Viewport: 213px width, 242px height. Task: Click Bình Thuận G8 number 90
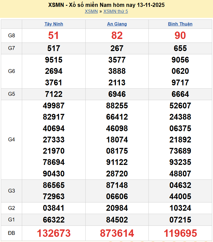pyautogui.click(x=180, y=35)
